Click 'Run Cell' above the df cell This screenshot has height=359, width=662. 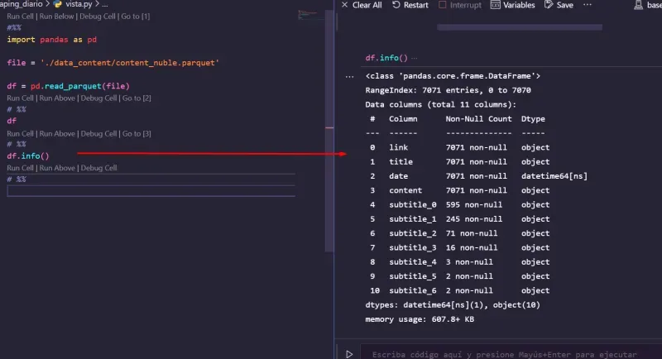(20, 98)
